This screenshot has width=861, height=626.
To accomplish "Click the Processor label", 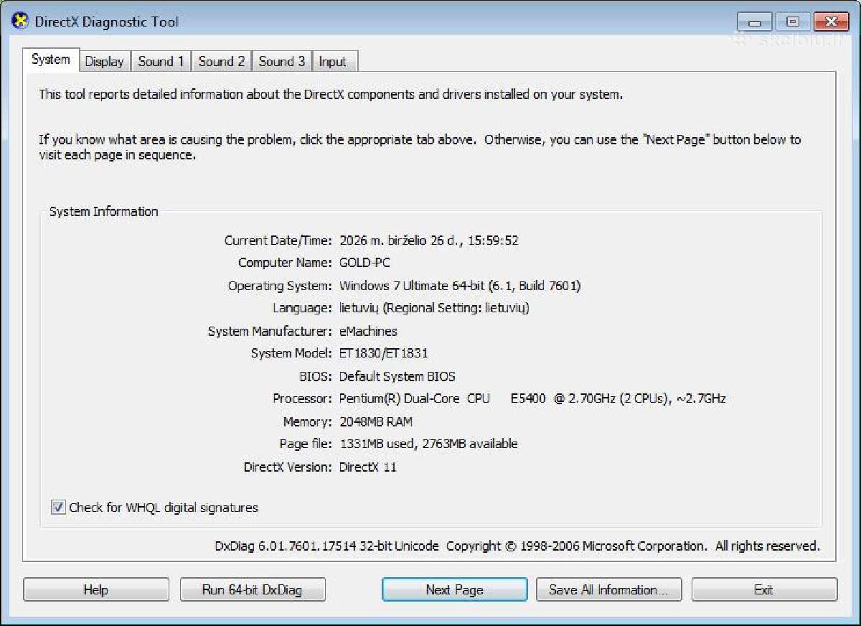I will [x=303, y=398].
